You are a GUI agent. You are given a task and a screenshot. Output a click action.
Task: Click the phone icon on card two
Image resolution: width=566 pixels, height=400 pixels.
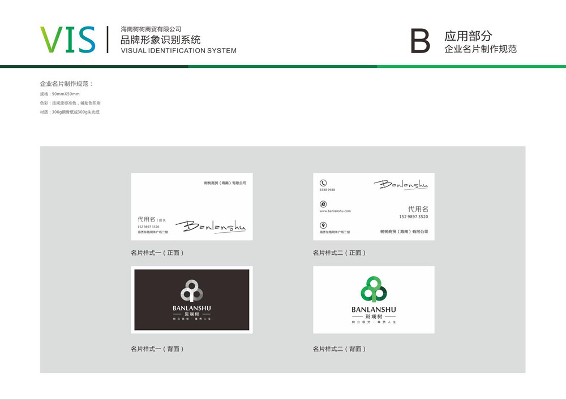click(323, 183)
